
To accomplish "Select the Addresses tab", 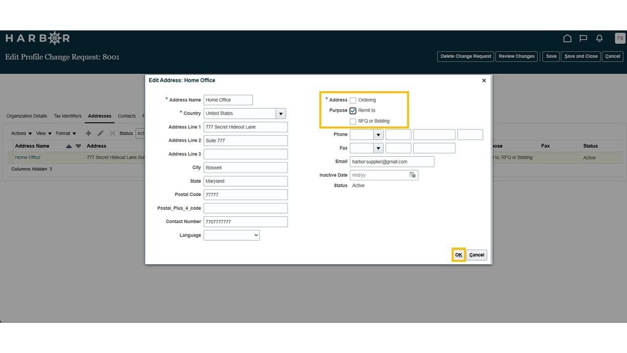I will [x=99, y=116].
